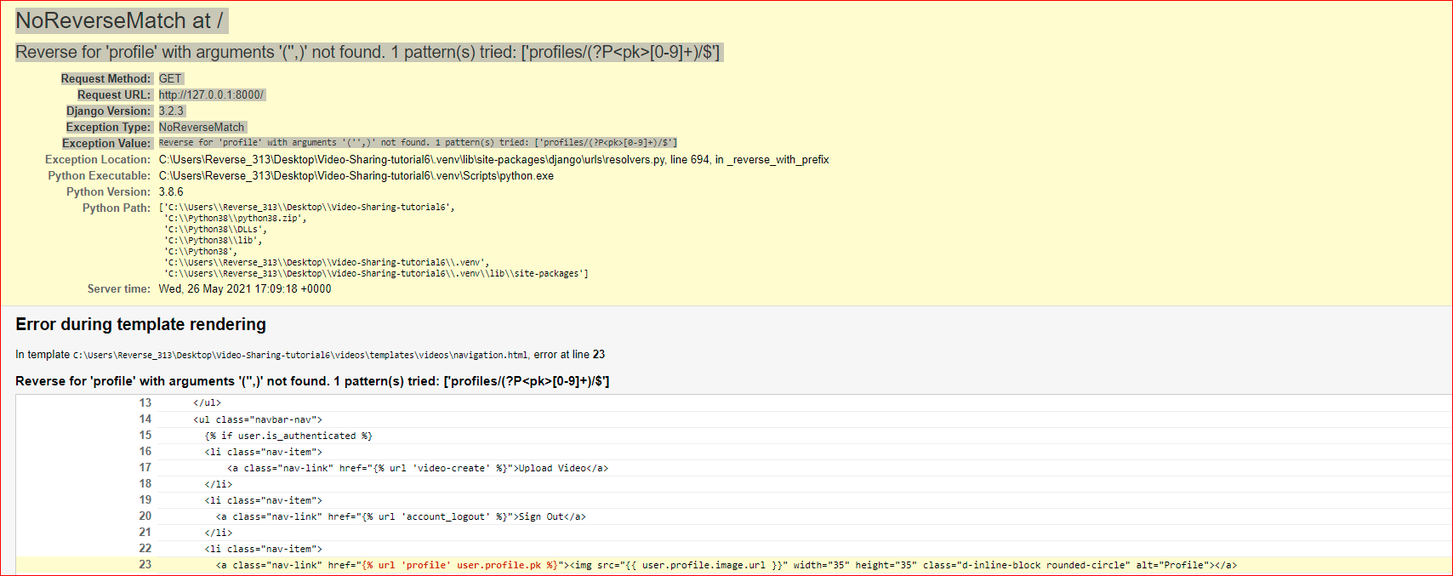Click the Server time value
Screen dimensions: 1453x576
click(x=245, y=288)
